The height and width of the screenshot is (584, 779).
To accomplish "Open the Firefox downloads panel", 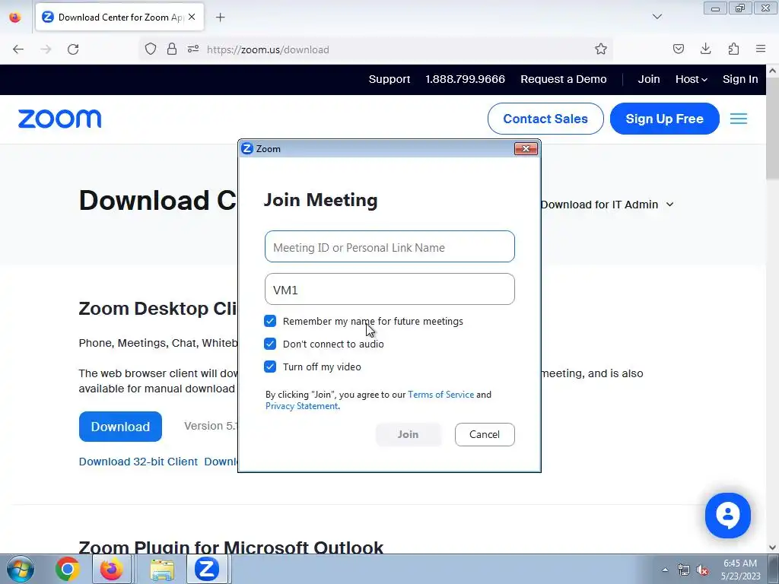I will (705, 49).
